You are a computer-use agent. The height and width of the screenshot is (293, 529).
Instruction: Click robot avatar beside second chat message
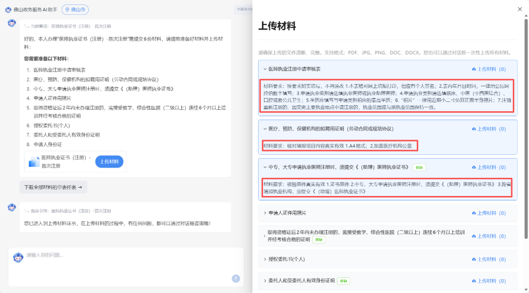(12, 207)
